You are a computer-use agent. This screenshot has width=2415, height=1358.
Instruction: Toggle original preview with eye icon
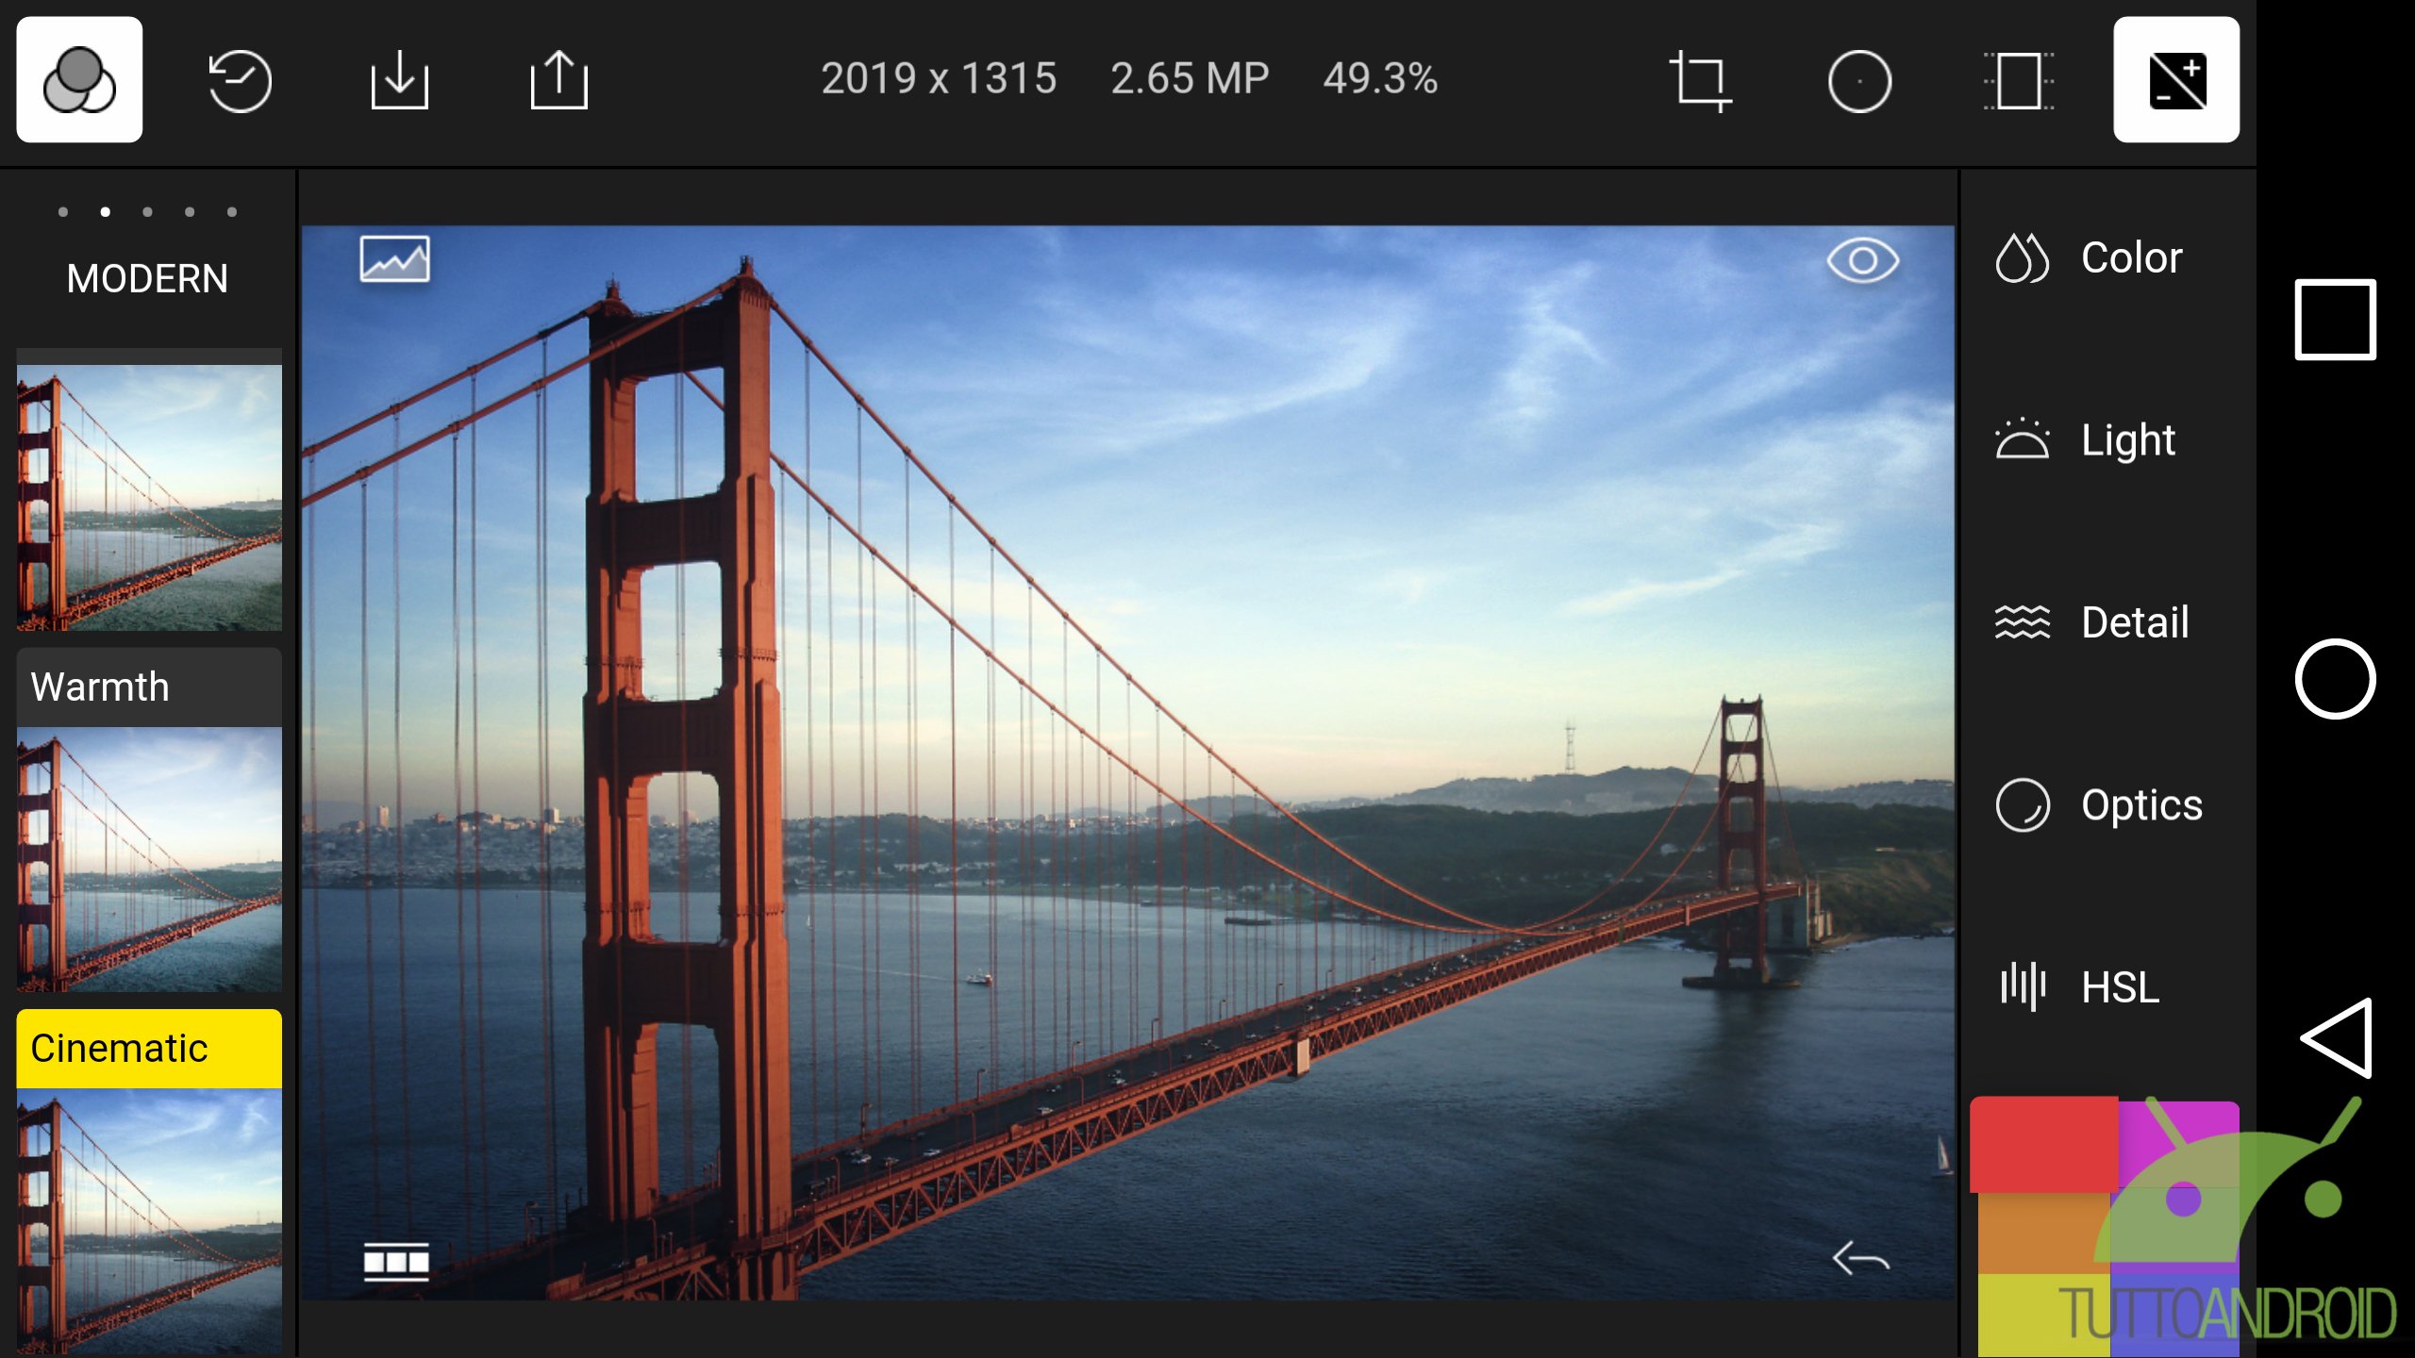coord(1862,260)
